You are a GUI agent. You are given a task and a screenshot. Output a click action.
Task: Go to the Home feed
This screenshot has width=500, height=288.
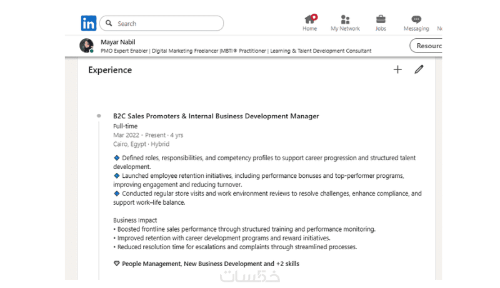coord(310,23)
